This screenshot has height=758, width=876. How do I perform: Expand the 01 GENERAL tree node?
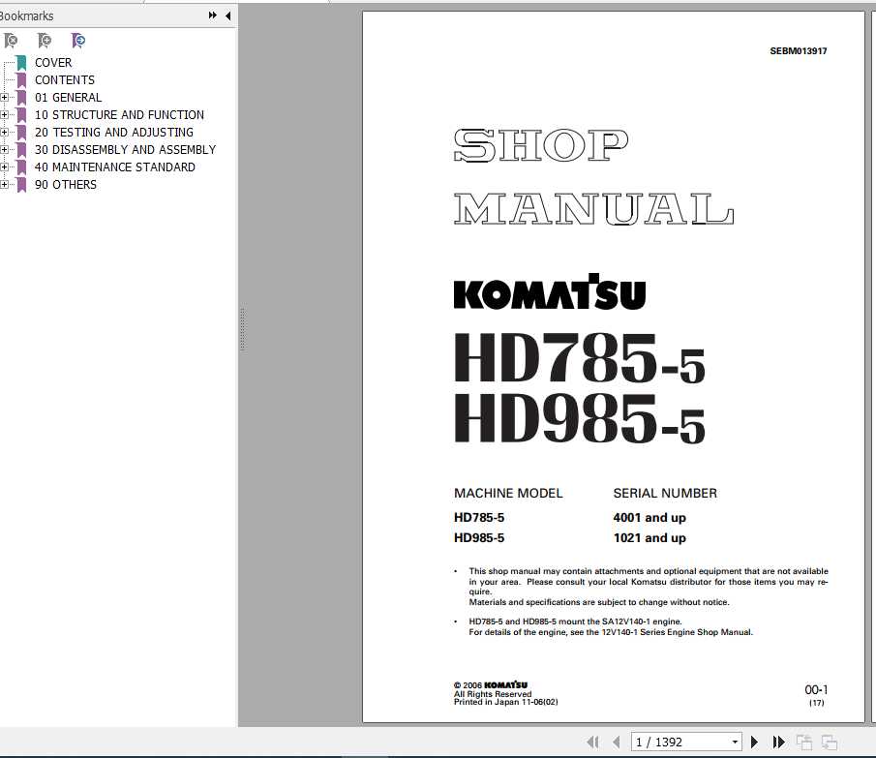tap(4, 97)
